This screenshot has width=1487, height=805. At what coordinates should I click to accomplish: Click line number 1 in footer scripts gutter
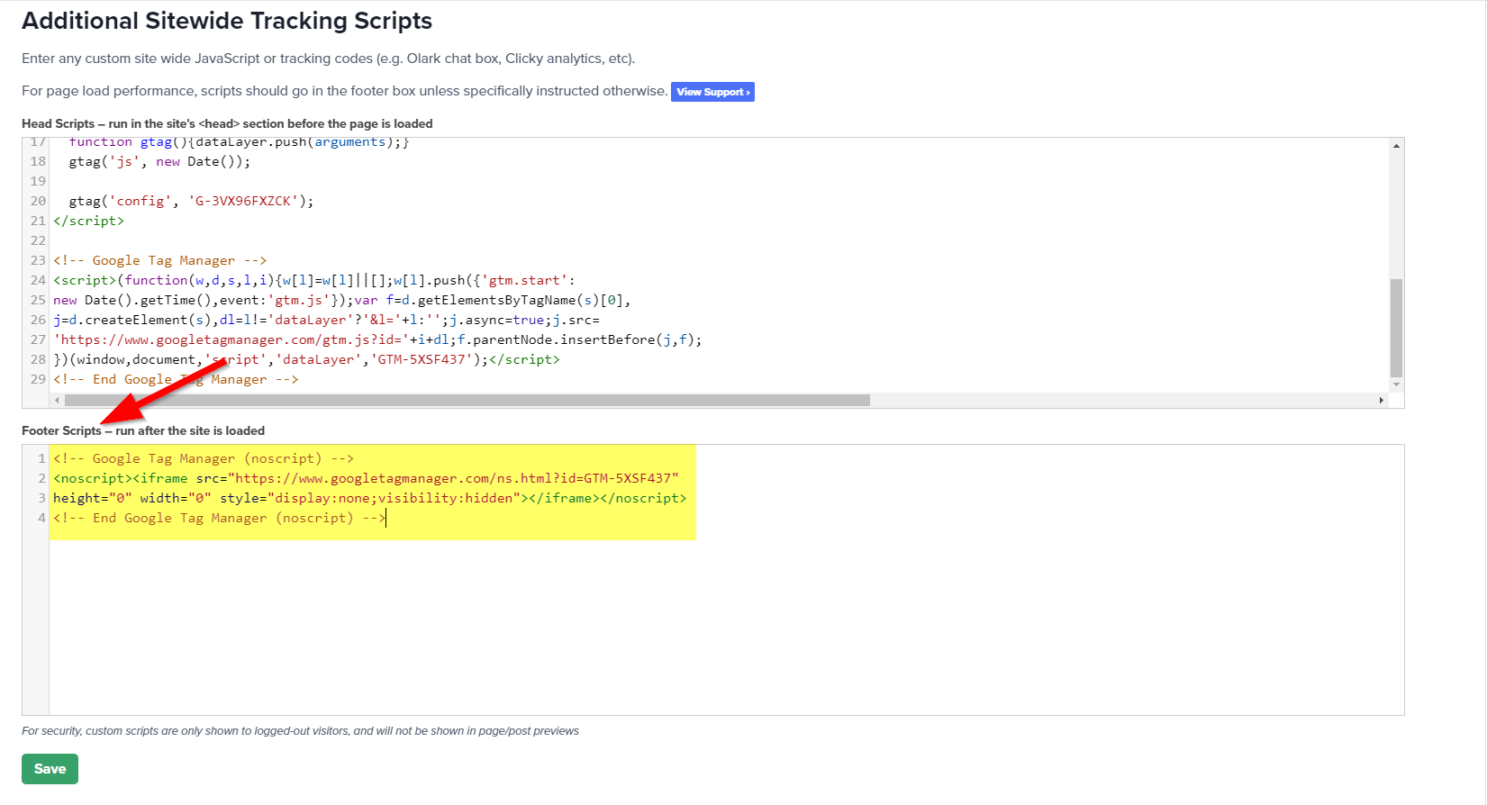coord(41,458)
